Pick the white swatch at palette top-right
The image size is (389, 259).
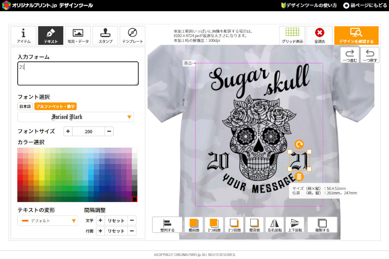(134, 151)
